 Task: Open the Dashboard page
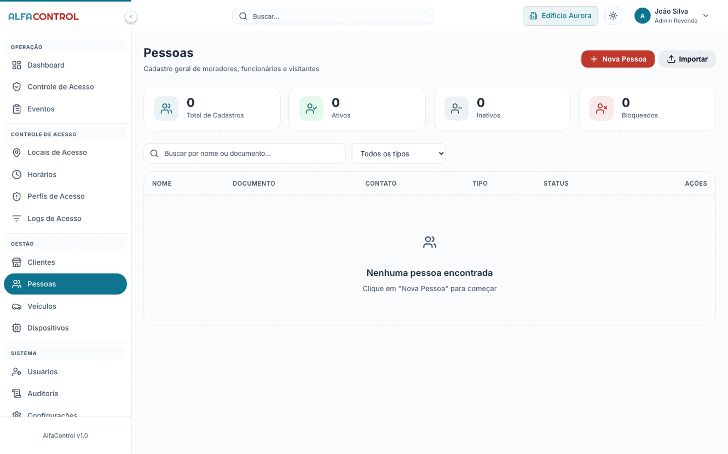[65, 65]
